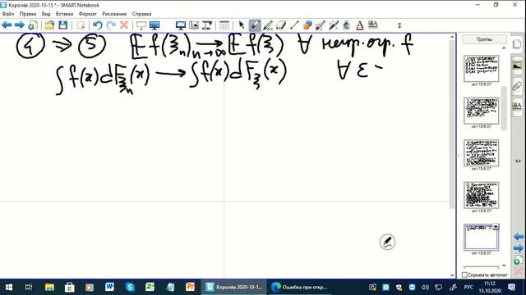526x295 pixels.
Task: Choose the Select arrow tool
Action: tap(241, 25)
